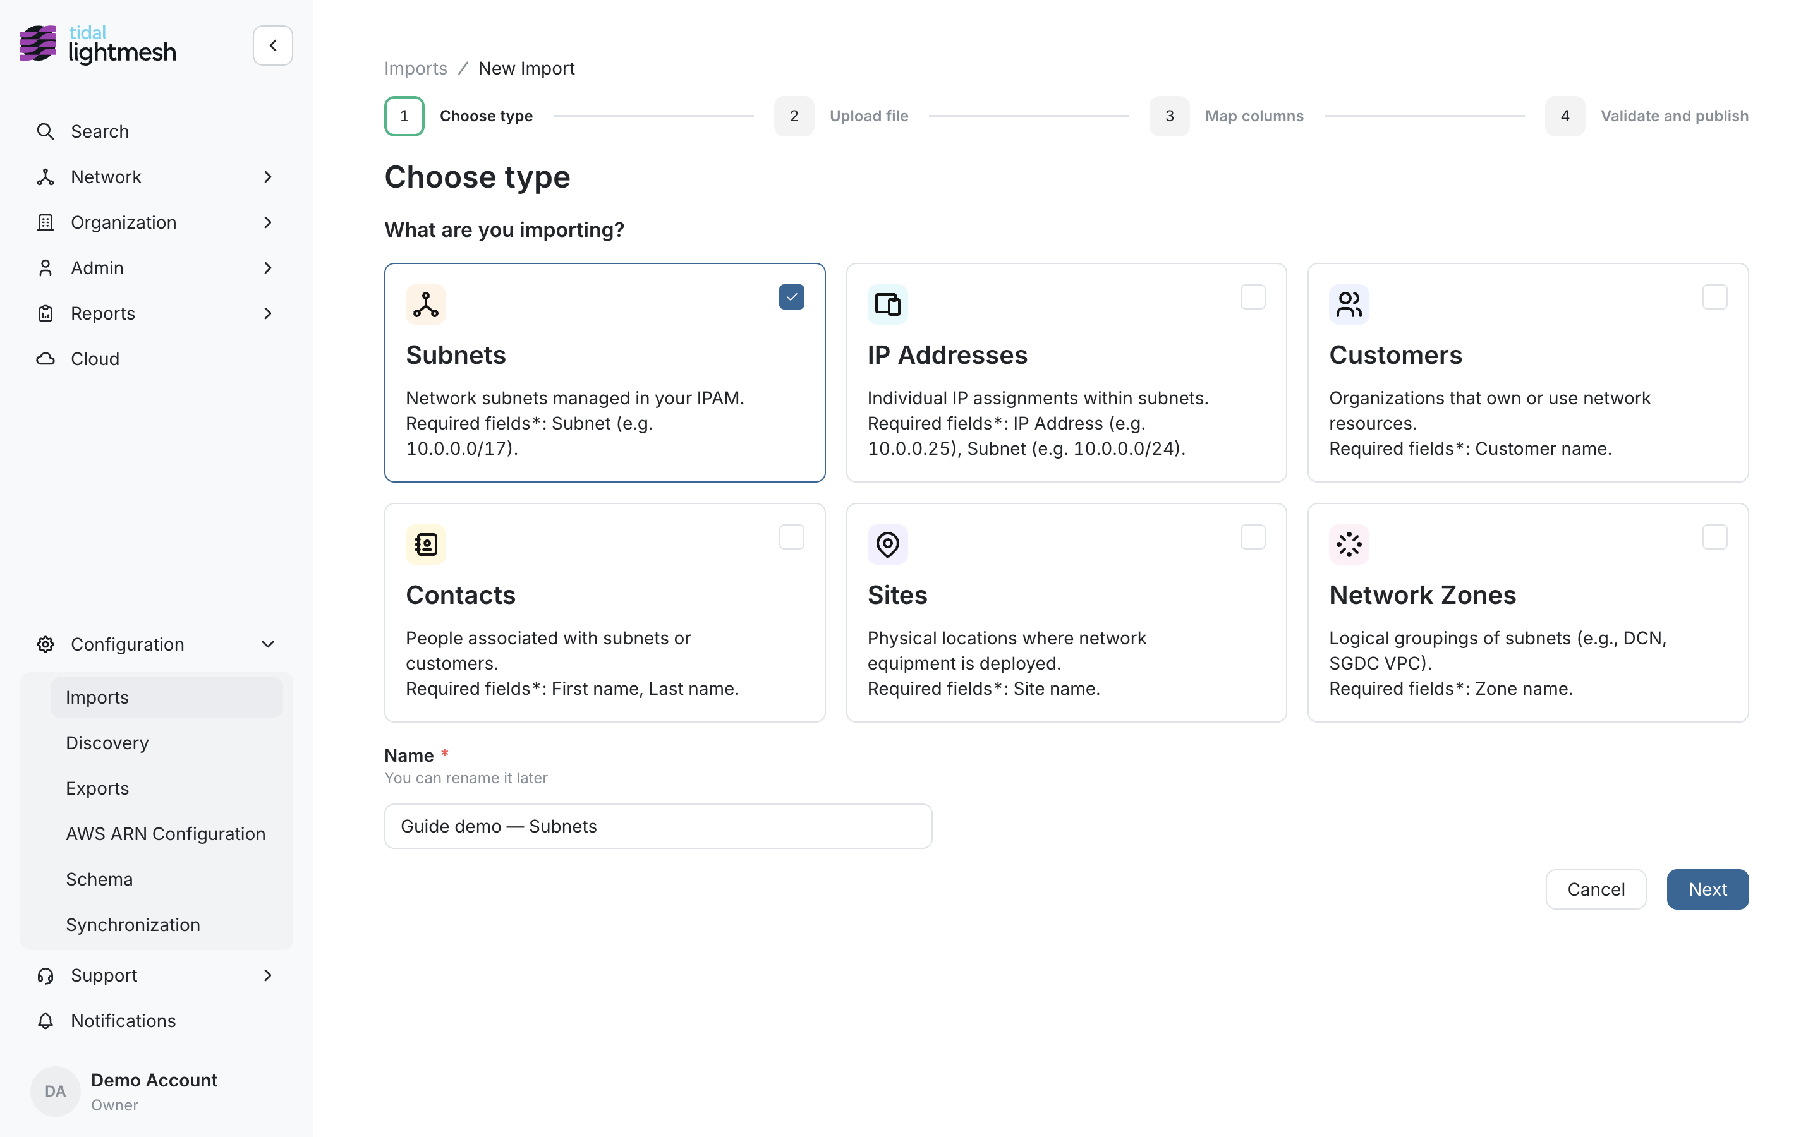Check the Sites checkbox

[x=1253, y=537]
